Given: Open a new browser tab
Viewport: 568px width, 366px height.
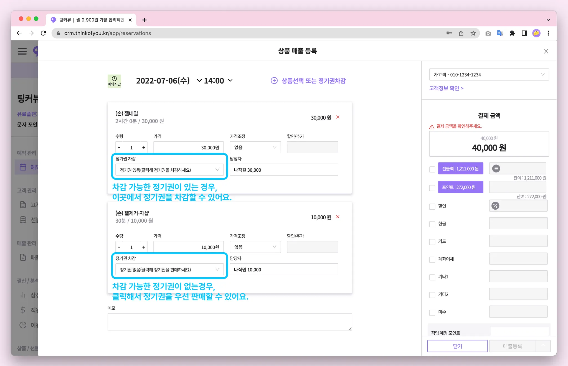Looking at the screenshot, I should tap(144, 20).
